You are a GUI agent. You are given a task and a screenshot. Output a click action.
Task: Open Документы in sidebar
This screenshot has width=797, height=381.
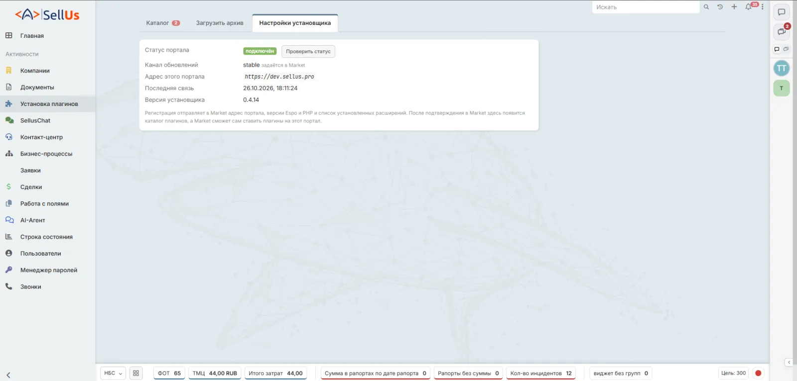tap(37, 87)
